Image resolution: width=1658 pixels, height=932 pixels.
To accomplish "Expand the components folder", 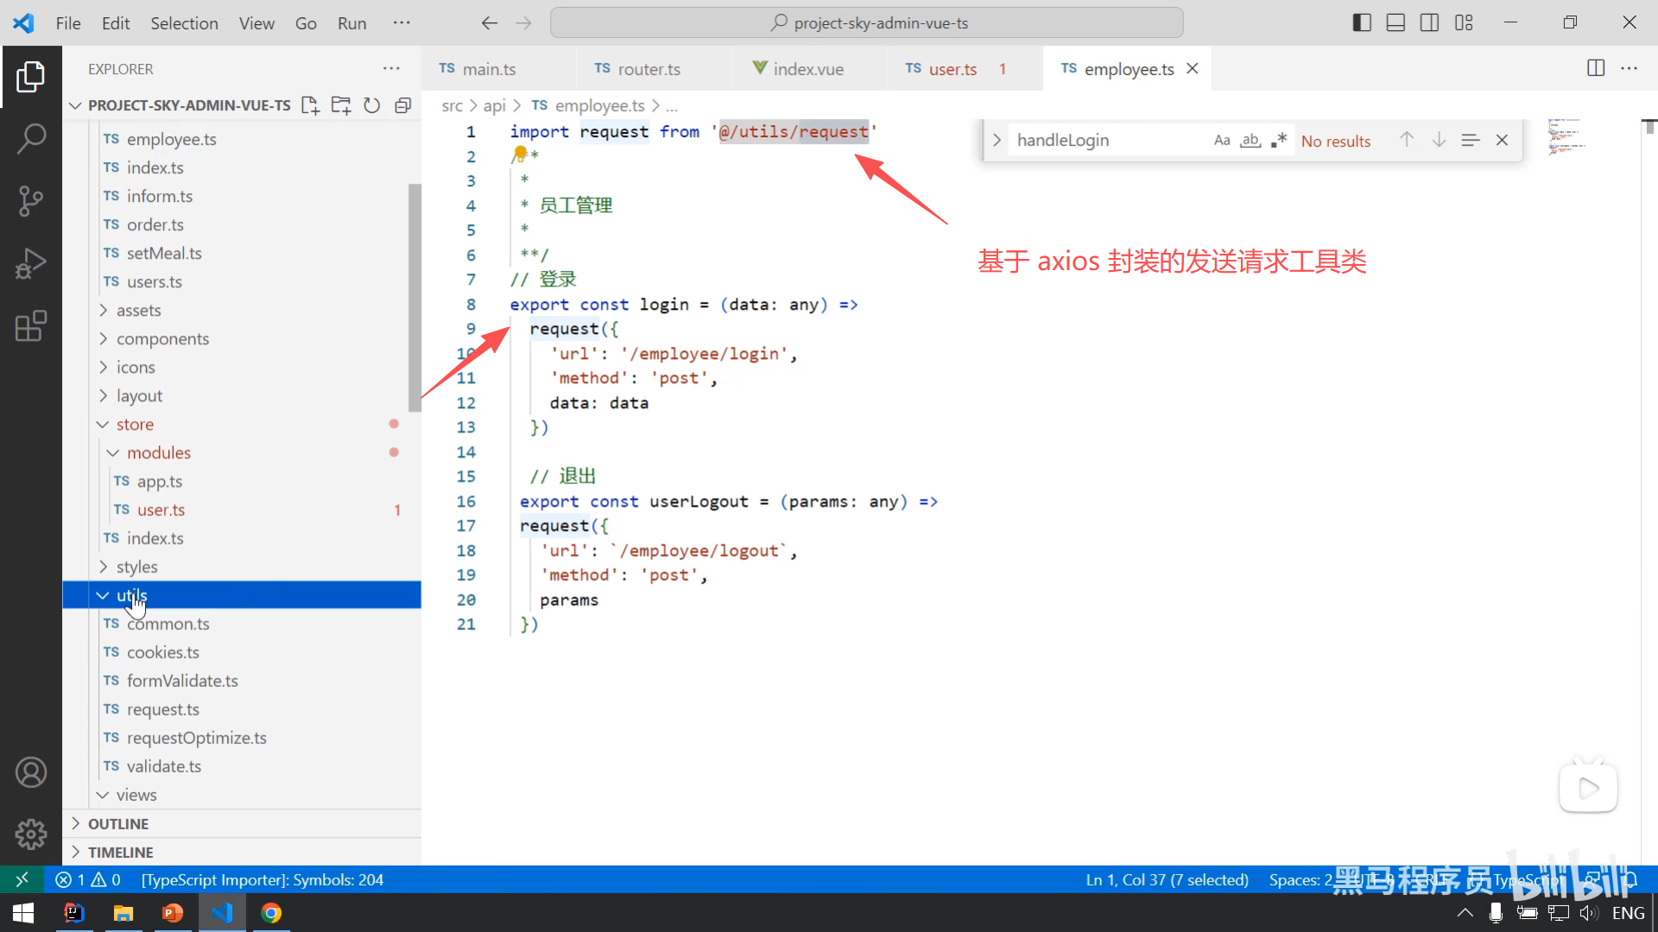I will [162, 339].
